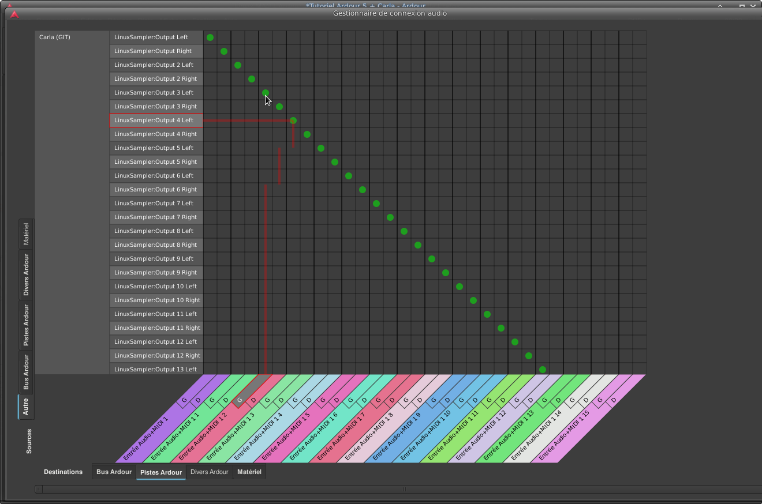The image size is (762, 504).
Task: Click the 'Entrée Audio+MIDI 1 5' column label
Action: coord(286,436)
